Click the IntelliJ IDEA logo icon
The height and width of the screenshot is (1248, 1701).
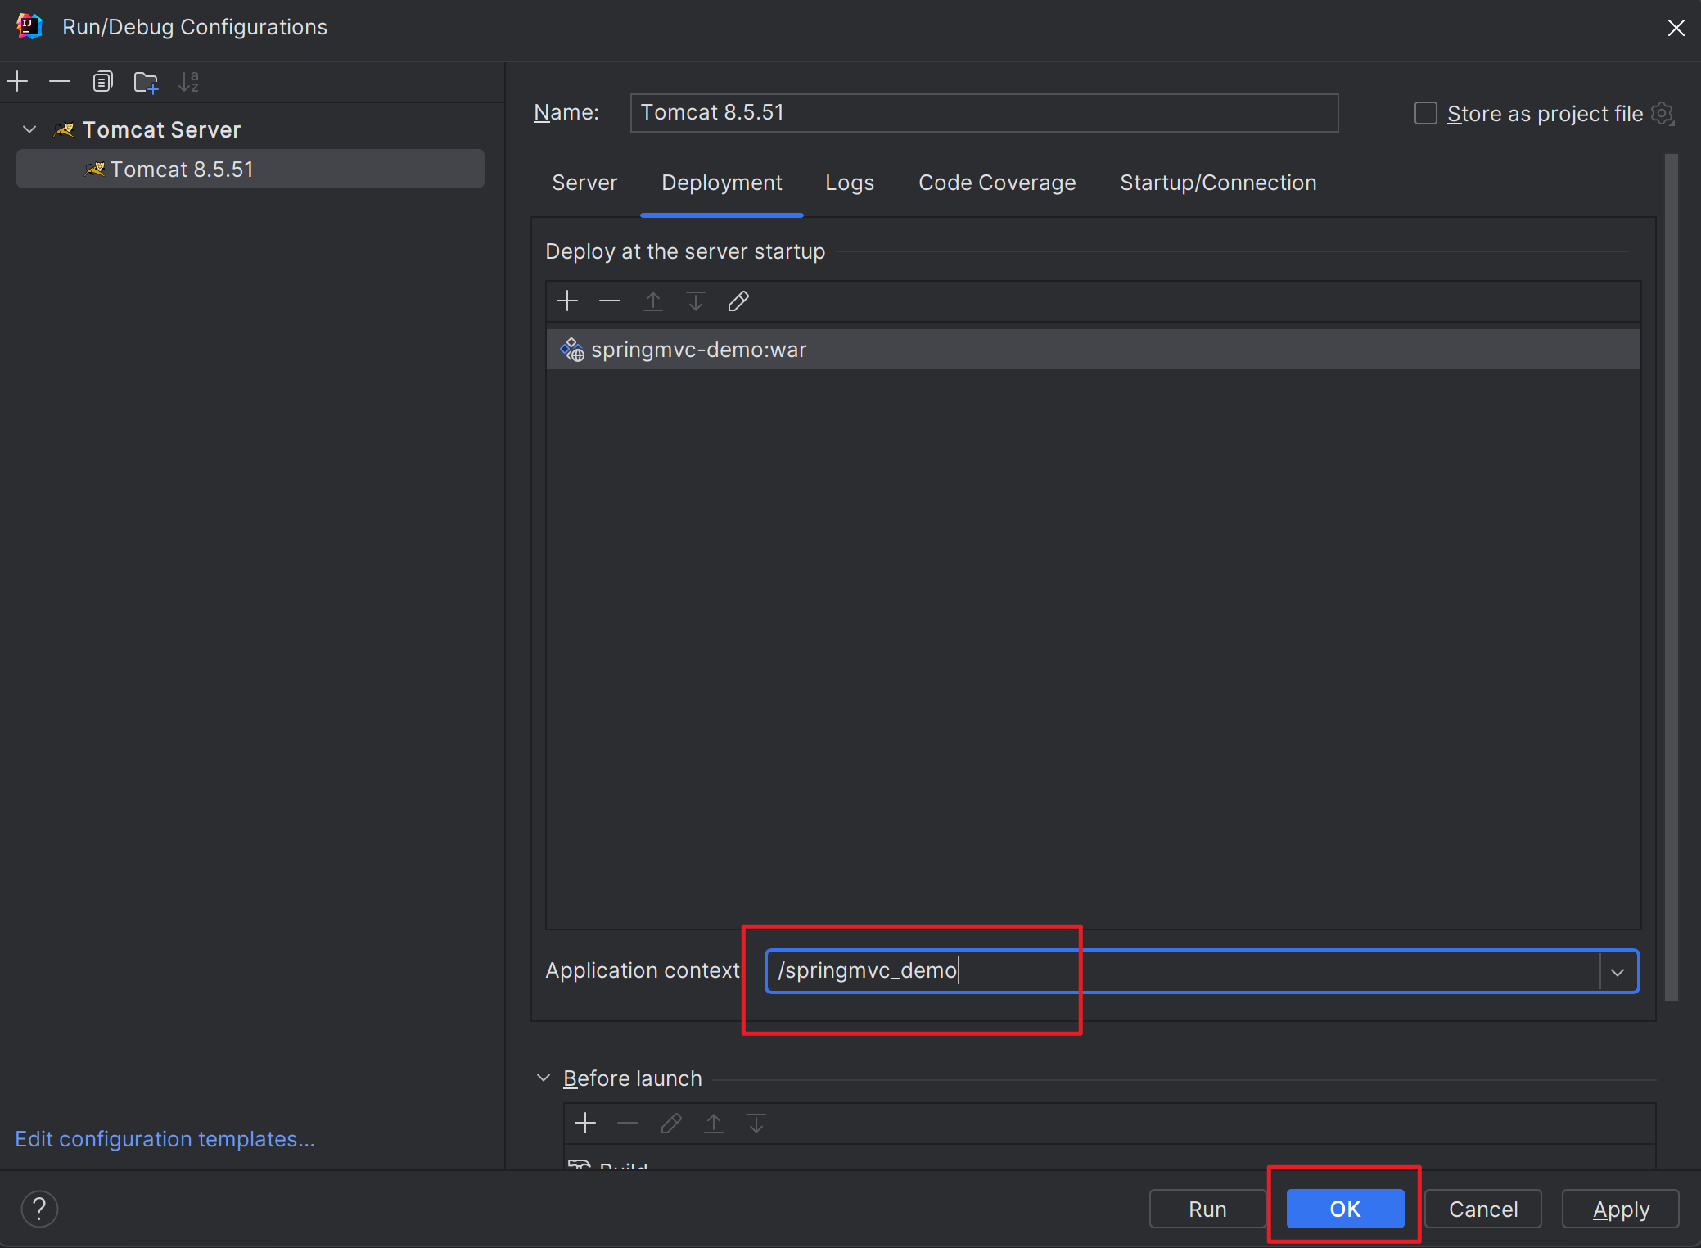pyautogui.click(x=29, y=26)
